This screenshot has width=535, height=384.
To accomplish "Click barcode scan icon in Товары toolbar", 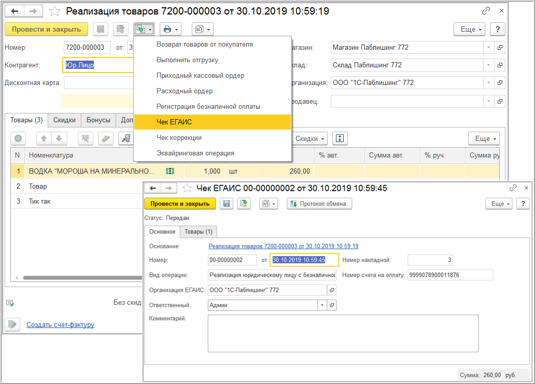I will tap(86, 138).
